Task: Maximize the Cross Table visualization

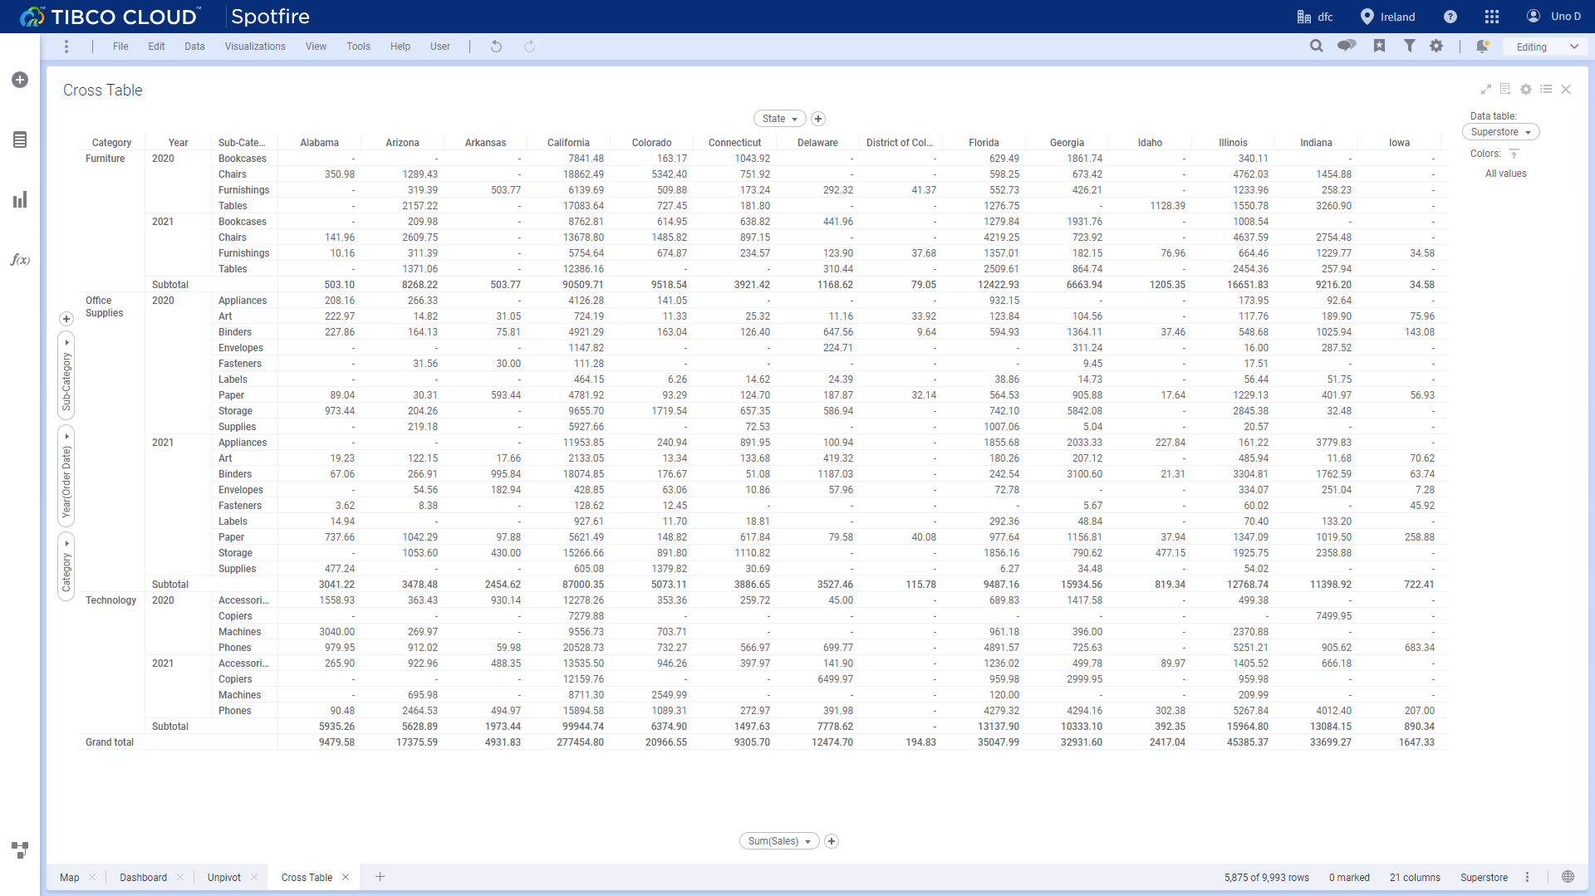Action: pos(1486,89)
